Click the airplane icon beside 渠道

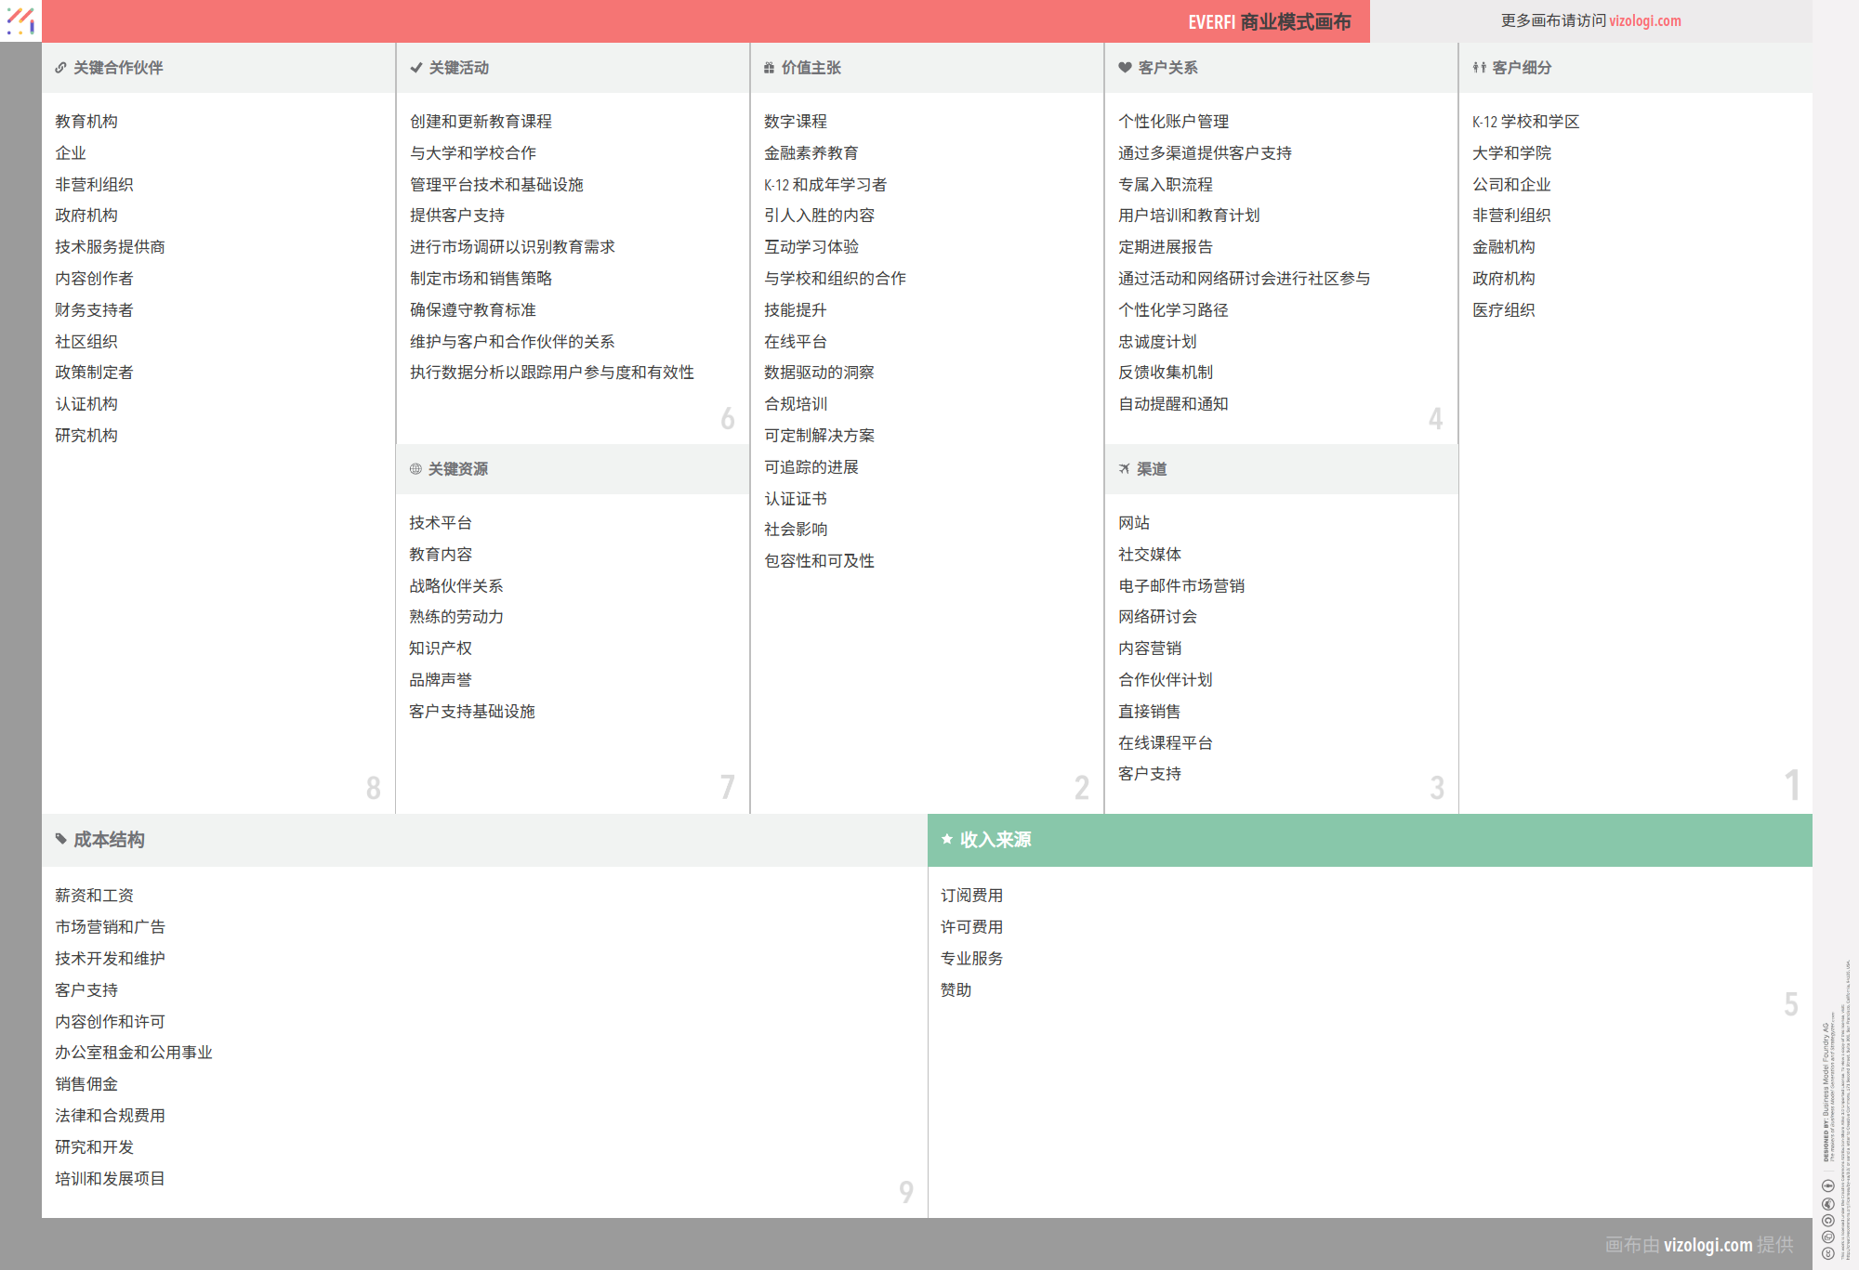click(x=1124, y=469)
